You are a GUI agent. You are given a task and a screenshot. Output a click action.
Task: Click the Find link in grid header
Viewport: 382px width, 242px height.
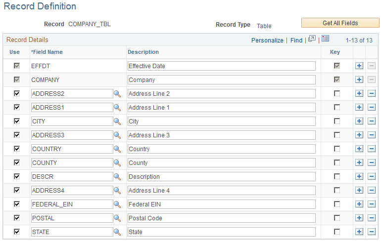[x=296, y=40]
